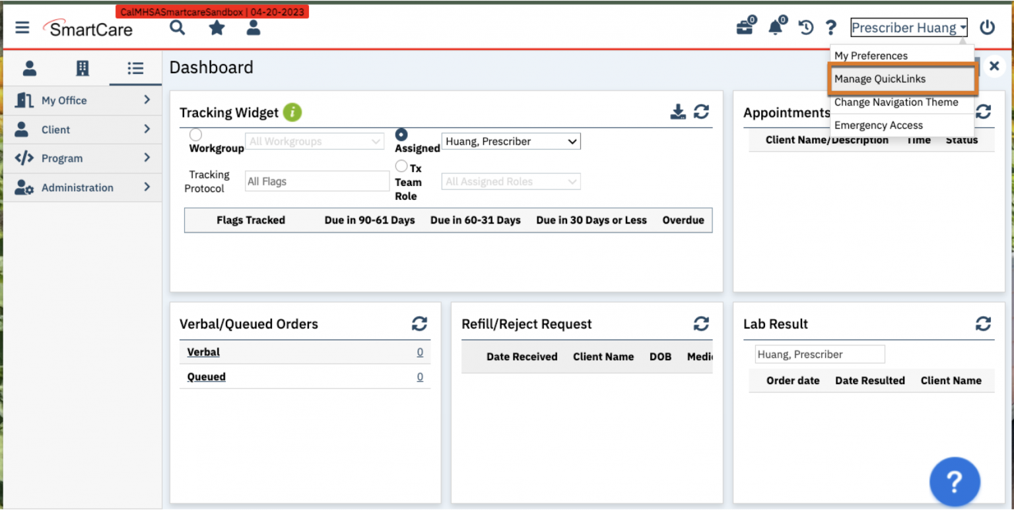Select Manage QuickLinks menu item
The height and width of the screenshot is (510, 1014).
click(902, 79)
